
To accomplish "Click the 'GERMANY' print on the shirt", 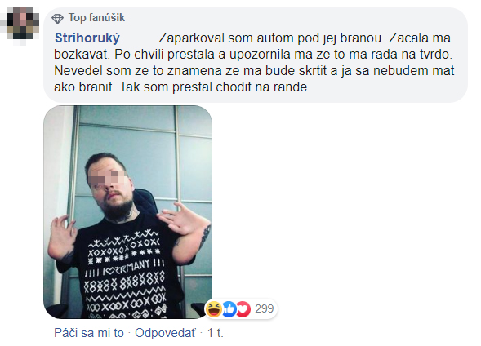I will (133, 267).
